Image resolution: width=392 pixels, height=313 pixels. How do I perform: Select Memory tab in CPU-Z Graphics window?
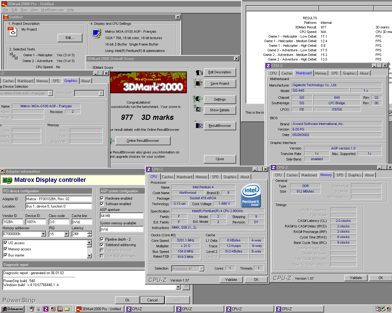tap(42, 81)
